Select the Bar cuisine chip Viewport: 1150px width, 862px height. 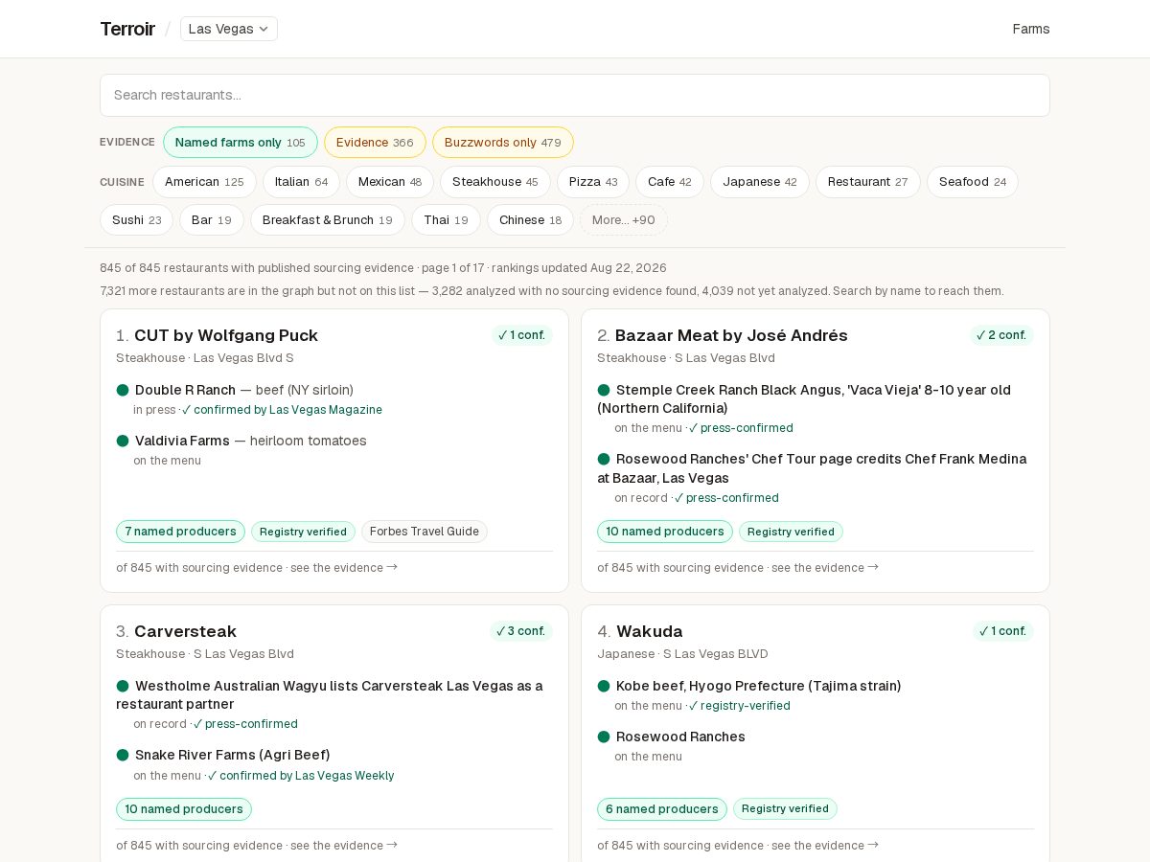point(212,220)
